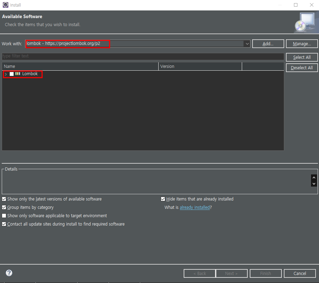Click the Details scroll up arrow
Image resolution: width=319 pixels, height=283 pixels.
tap(314, 178)
